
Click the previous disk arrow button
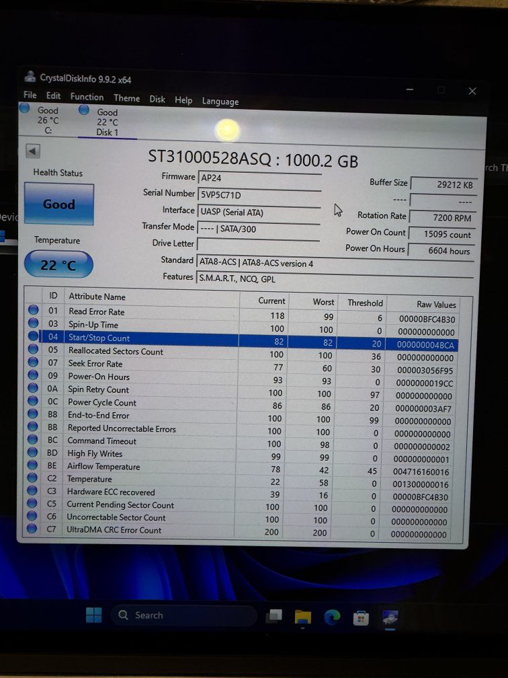(33, 151)
